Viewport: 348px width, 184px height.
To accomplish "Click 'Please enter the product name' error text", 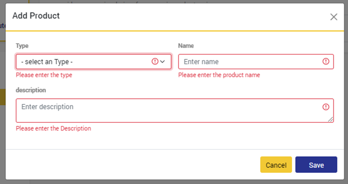I will click(219, 75).
